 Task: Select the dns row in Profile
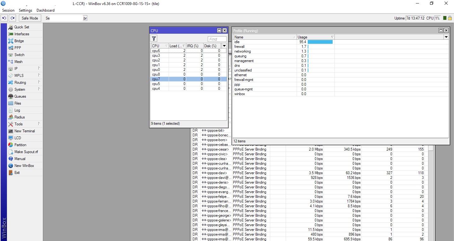[x=340, y=66]
